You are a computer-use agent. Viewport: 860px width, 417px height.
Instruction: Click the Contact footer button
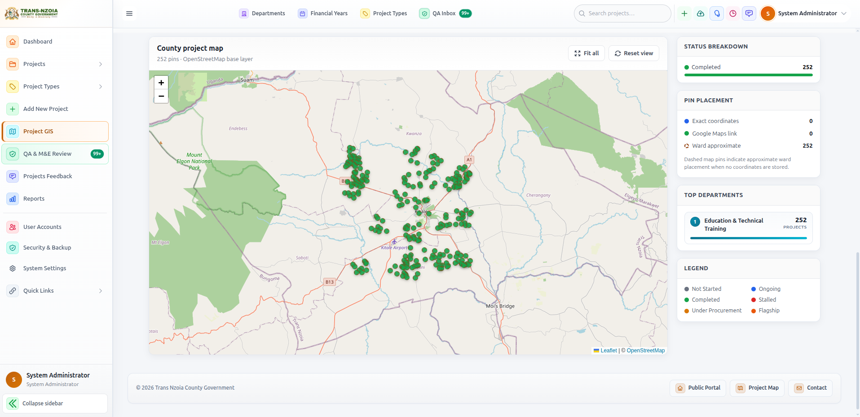[x=810, y=388]
